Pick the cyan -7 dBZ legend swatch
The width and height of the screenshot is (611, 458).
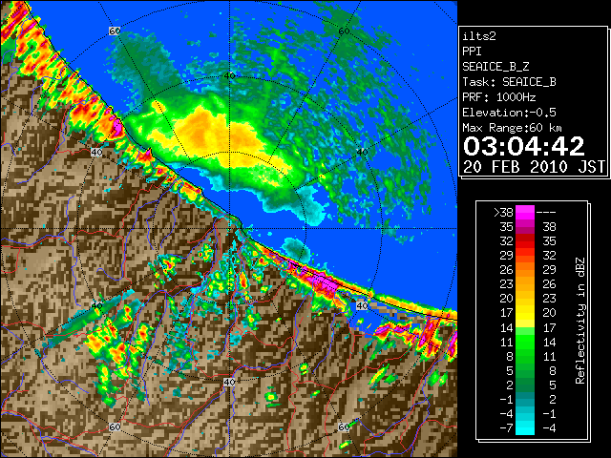coord(525,428)
